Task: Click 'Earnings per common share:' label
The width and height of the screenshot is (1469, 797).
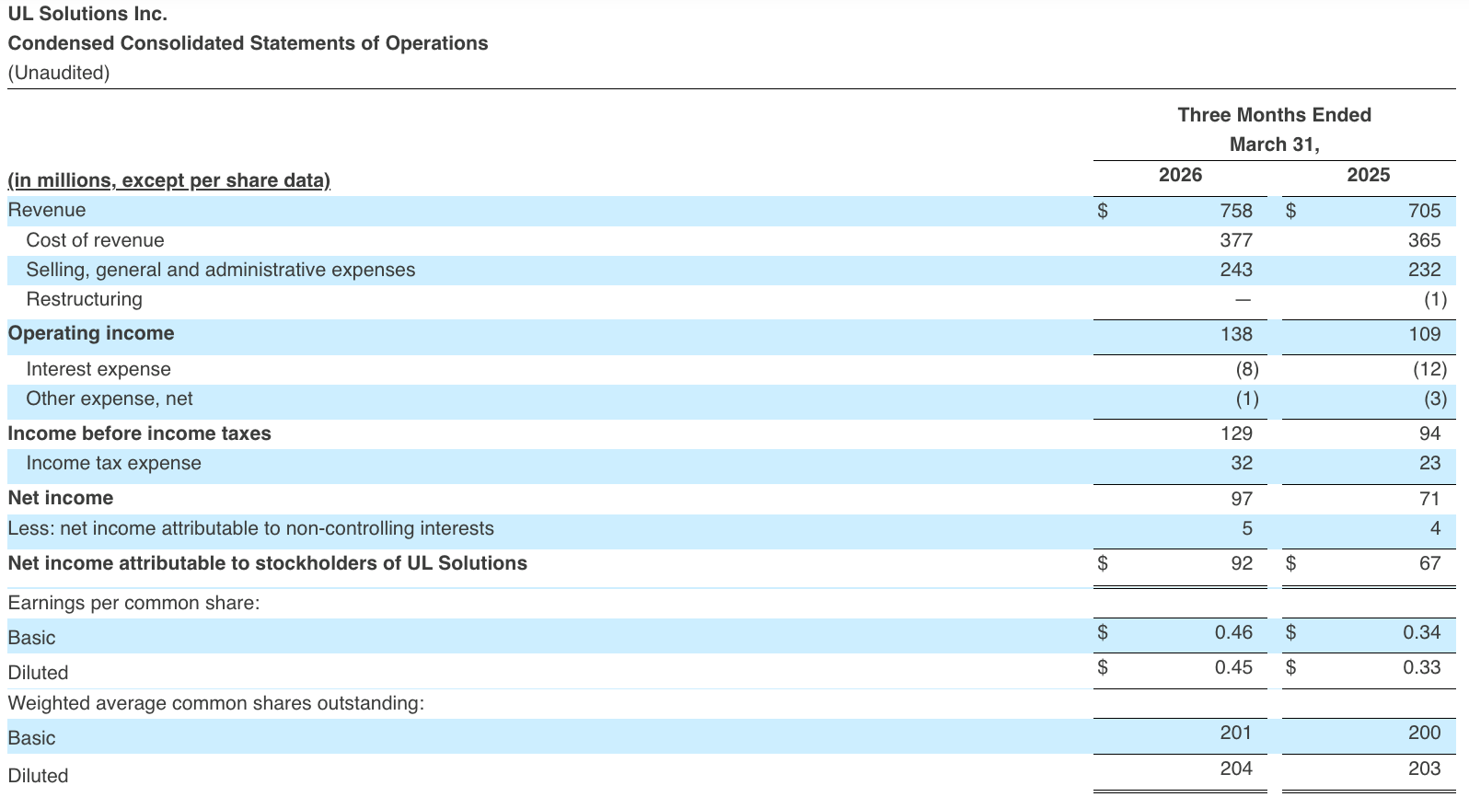Action: (x=133, y=603)
